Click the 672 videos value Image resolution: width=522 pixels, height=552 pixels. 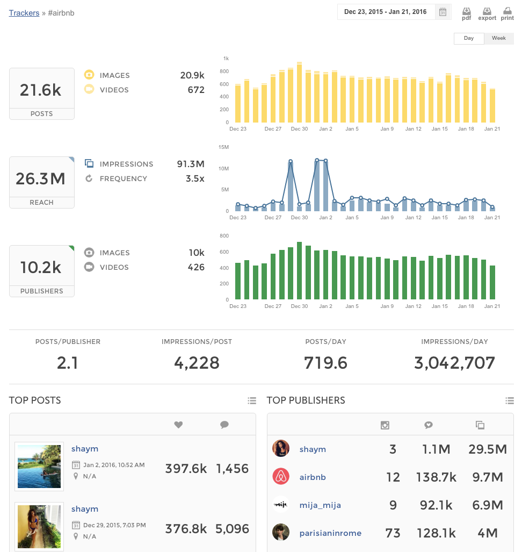(x=196, y=90)
